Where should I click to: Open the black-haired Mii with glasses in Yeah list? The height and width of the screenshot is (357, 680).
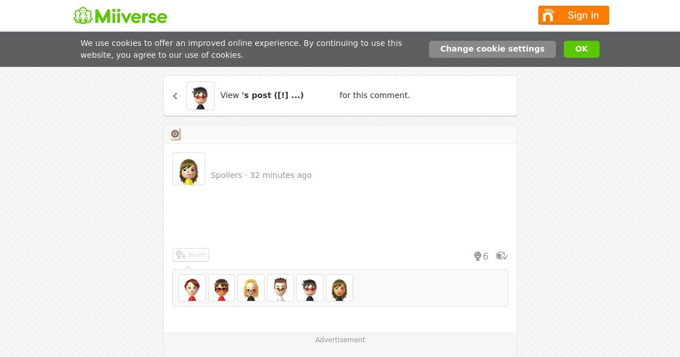click(310, 288)
